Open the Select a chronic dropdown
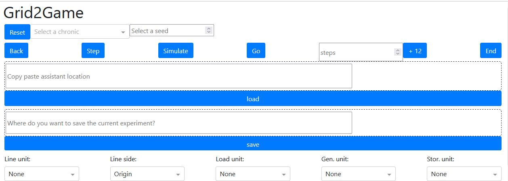 [80, 32]
